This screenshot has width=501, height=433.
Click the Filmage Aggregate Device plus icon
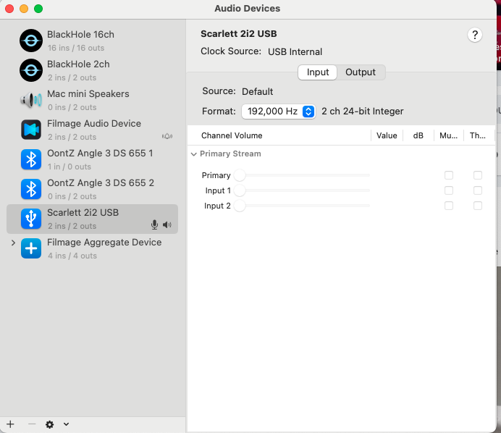pos(31,248)
